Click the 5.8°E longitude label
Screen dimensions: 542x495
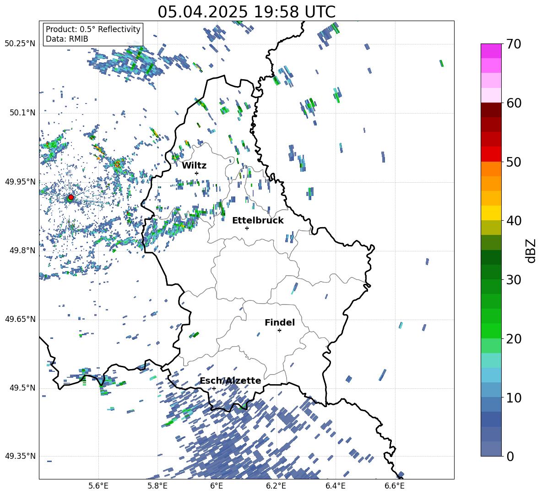[157, 486]
